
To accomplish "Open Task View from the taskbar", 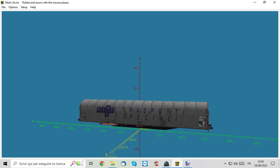I will [91, 164].
